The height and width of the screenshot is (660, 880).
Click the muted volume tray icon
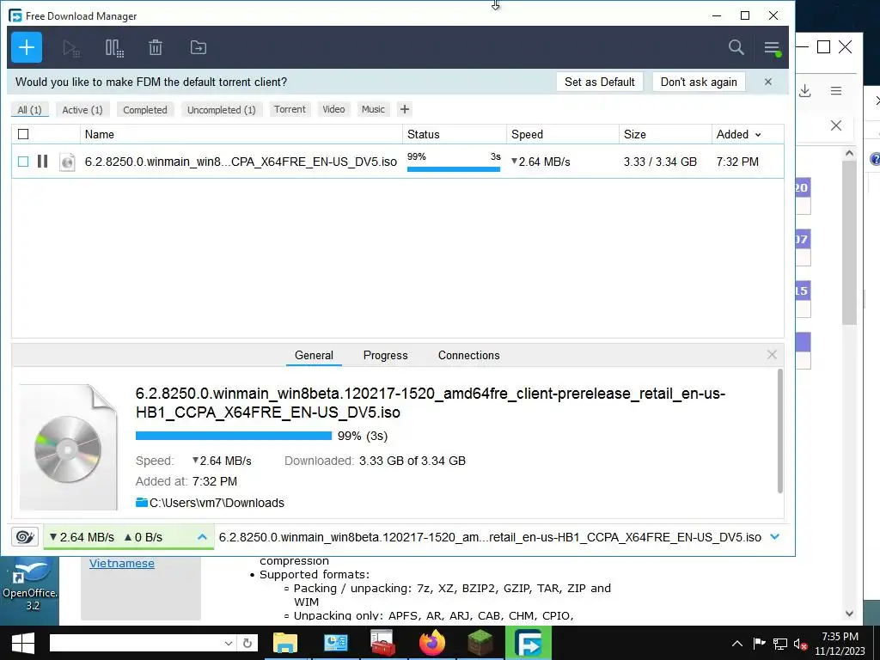click(799, 644)
